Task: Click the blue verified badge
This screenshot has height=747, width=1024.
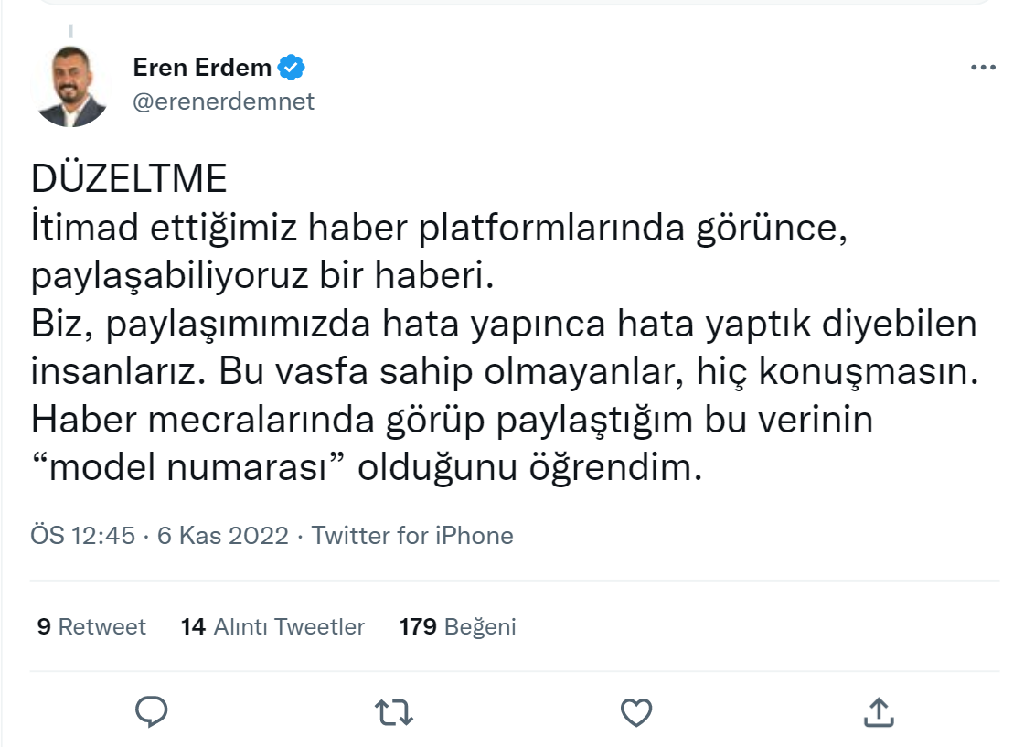Action: coord(292,68)
